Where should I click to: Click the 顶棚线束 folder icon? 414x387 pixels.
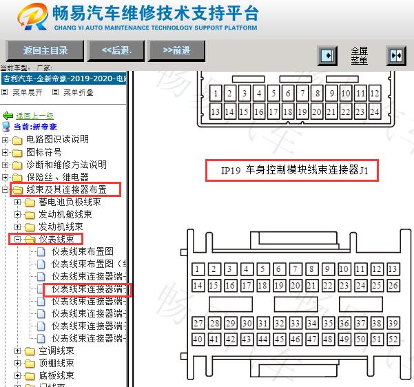tap(30, 364)
